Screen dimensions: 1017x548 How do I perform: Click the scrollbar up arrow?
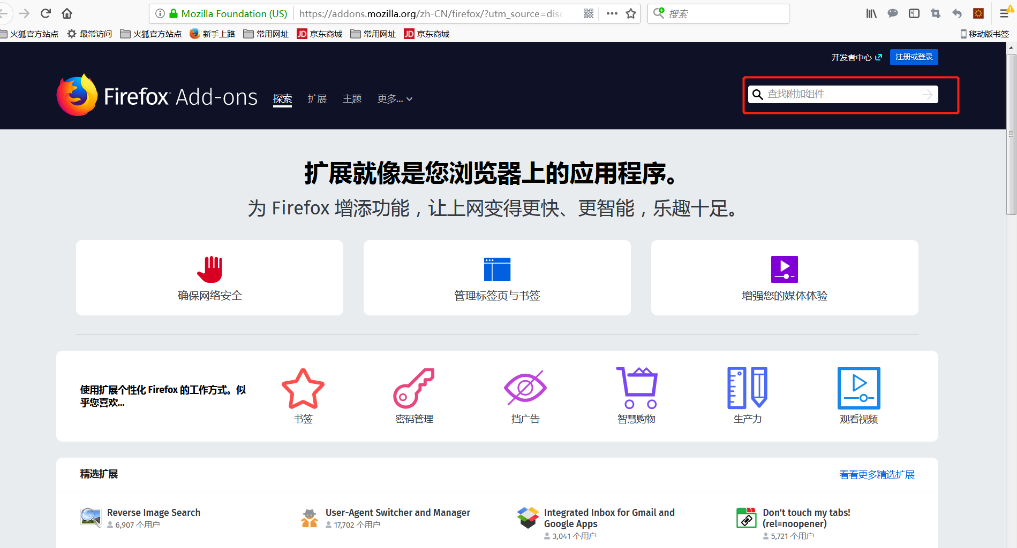click(x=1011, y=48)
